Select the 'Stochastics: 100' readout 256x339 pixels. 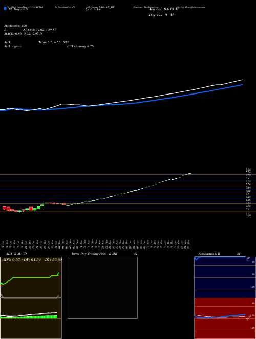(15, 26)
